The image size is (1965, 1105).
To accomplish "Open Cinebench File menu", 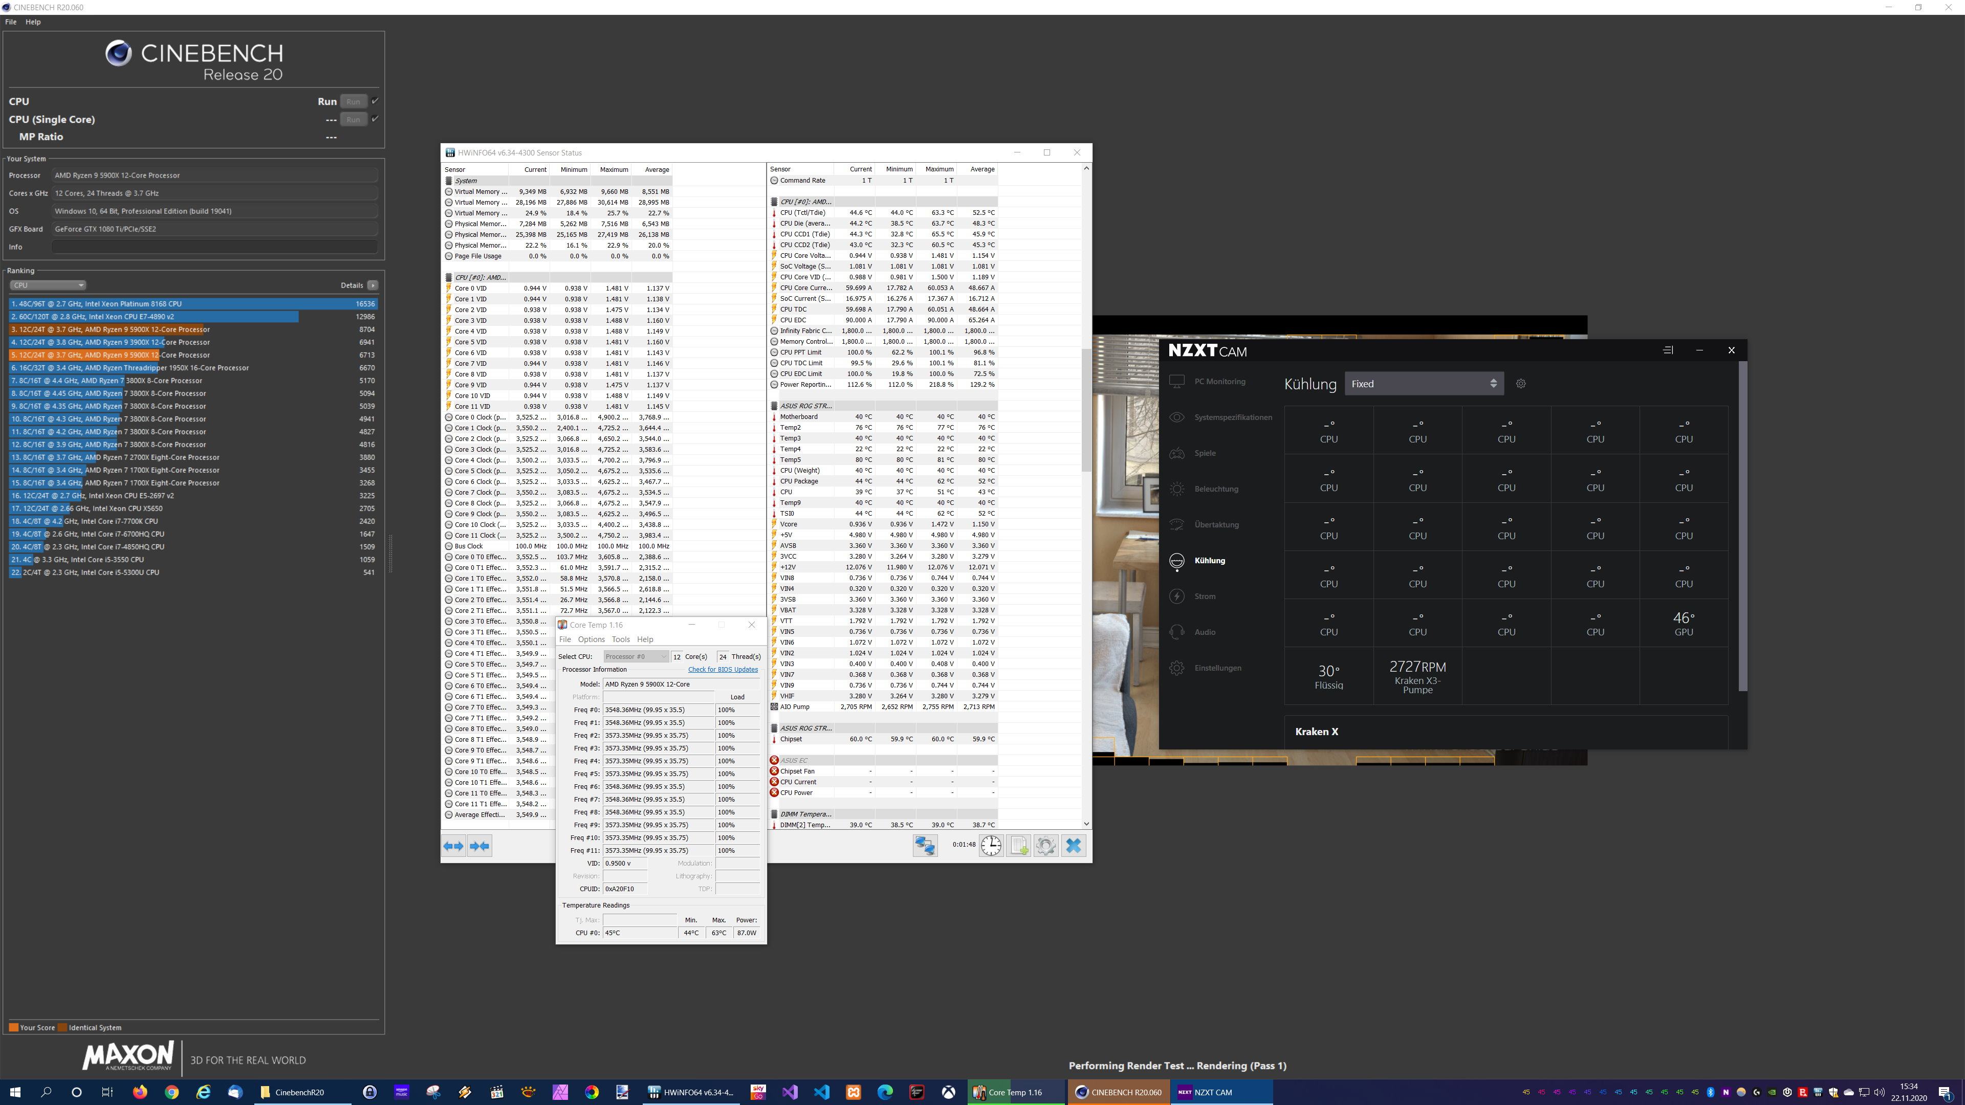I will point(11,22).
